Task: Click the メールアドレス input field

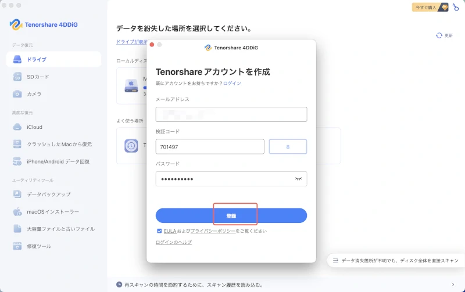Action: 231,114
